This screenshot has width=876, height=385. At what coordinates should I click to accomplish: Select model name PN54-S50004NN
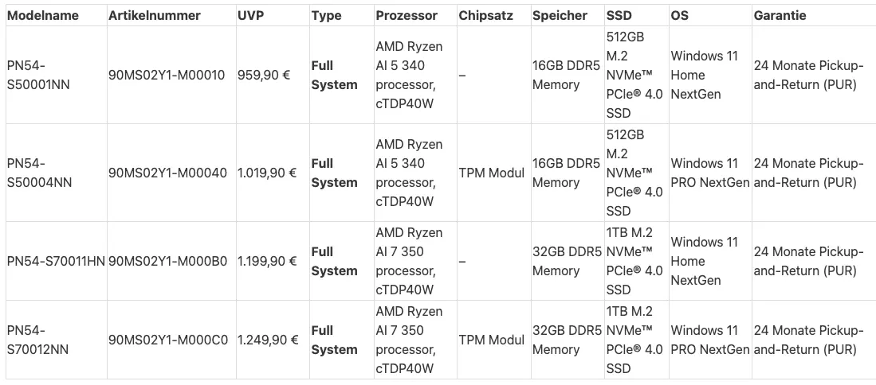tap(40, 173)
